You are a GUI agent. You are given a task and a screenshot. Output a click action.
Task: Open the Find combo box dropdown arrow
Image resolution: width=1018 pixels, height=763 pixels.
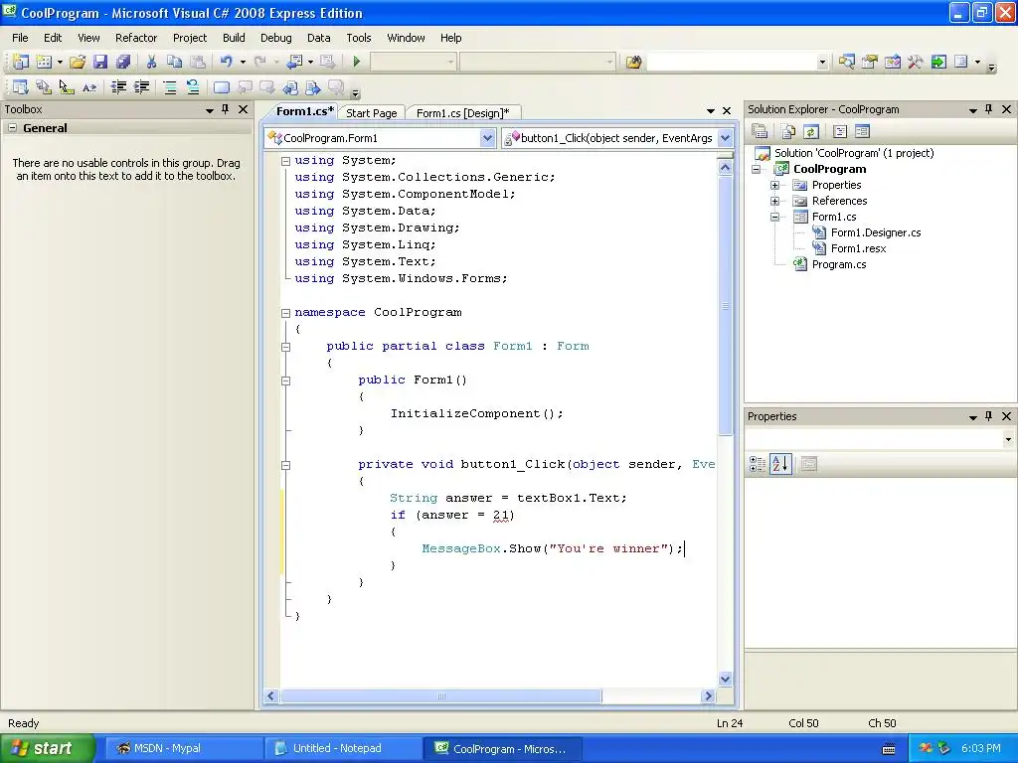coord(822,63)
